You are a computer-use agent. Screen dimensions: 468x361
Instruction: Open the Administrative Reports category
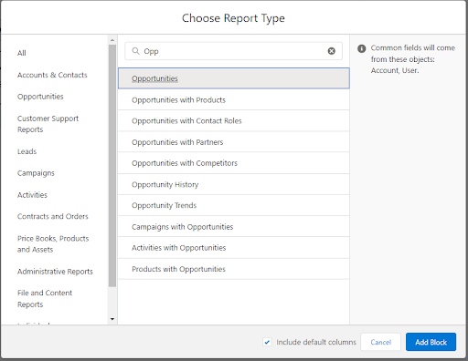pos(55,272)
